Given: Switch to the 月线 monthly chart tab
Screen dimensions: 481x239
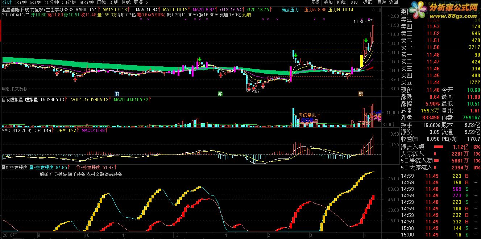Looking at the screenshot, I should tap(126, 2).
